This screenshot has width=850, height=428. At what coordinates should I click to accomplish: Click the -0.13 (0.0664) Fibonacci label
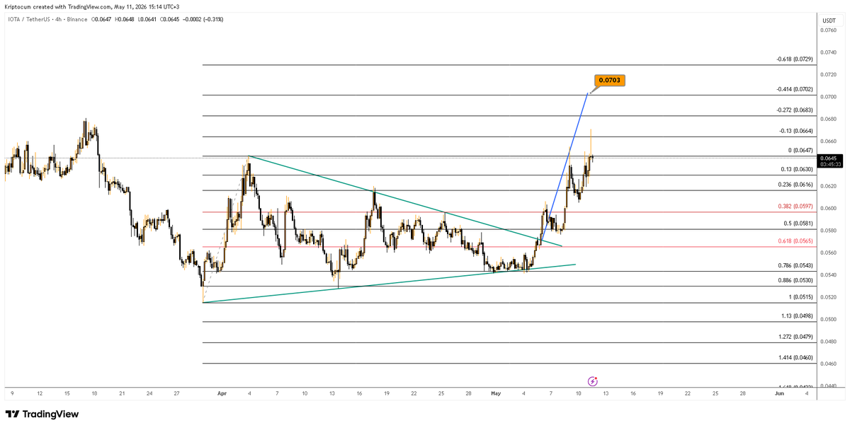(795, 131)
